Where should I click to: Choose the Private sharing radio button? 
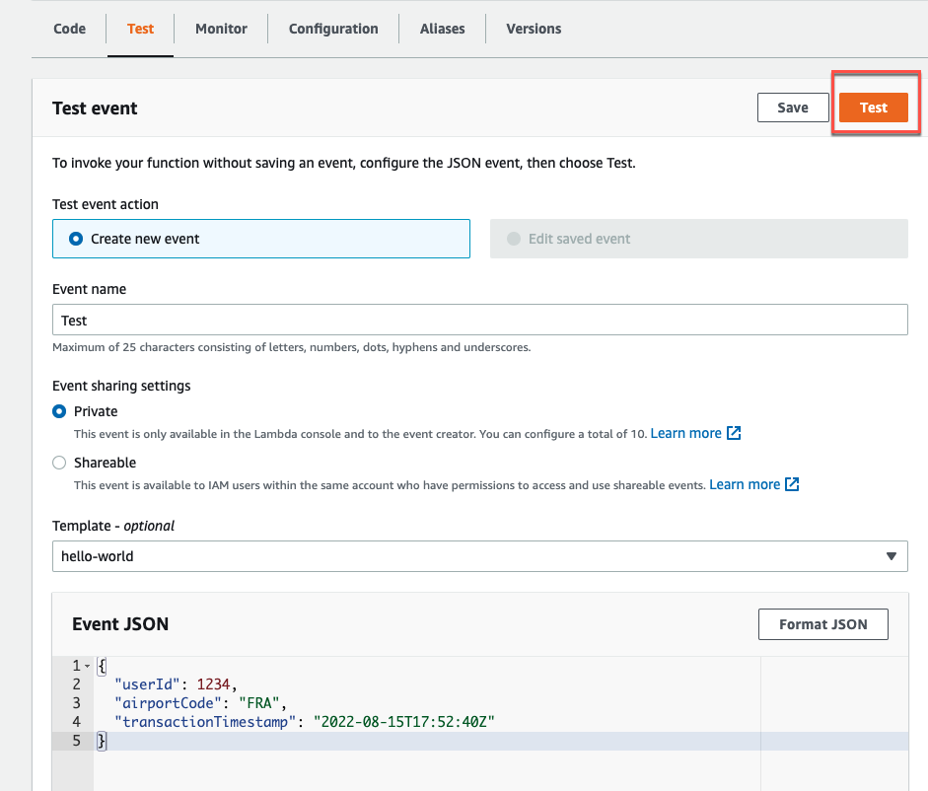tap(60, 411)
